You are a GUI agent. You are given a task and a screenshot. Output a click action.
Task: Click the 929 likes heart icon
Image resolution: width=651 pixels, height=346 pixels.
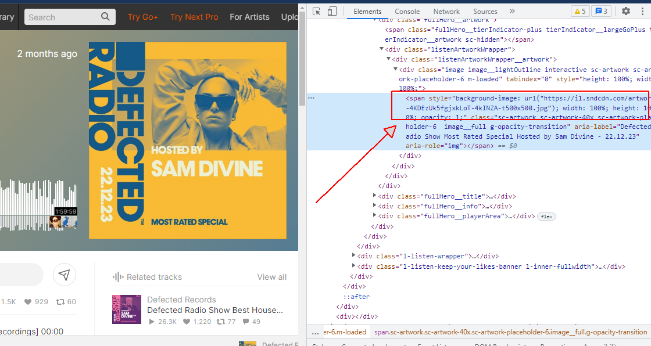(28, 302)
